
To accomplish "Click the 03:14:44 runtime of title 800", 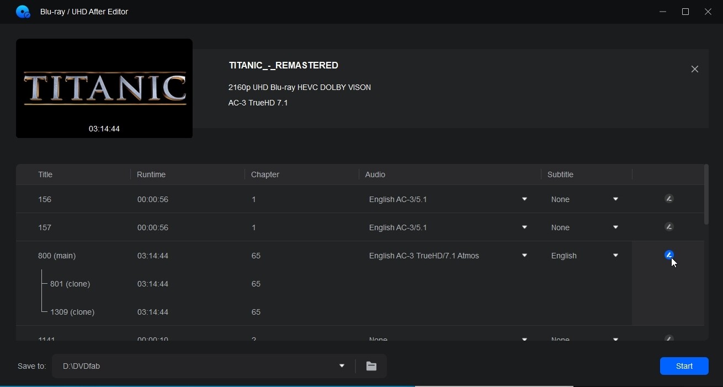I will point(153,256).
